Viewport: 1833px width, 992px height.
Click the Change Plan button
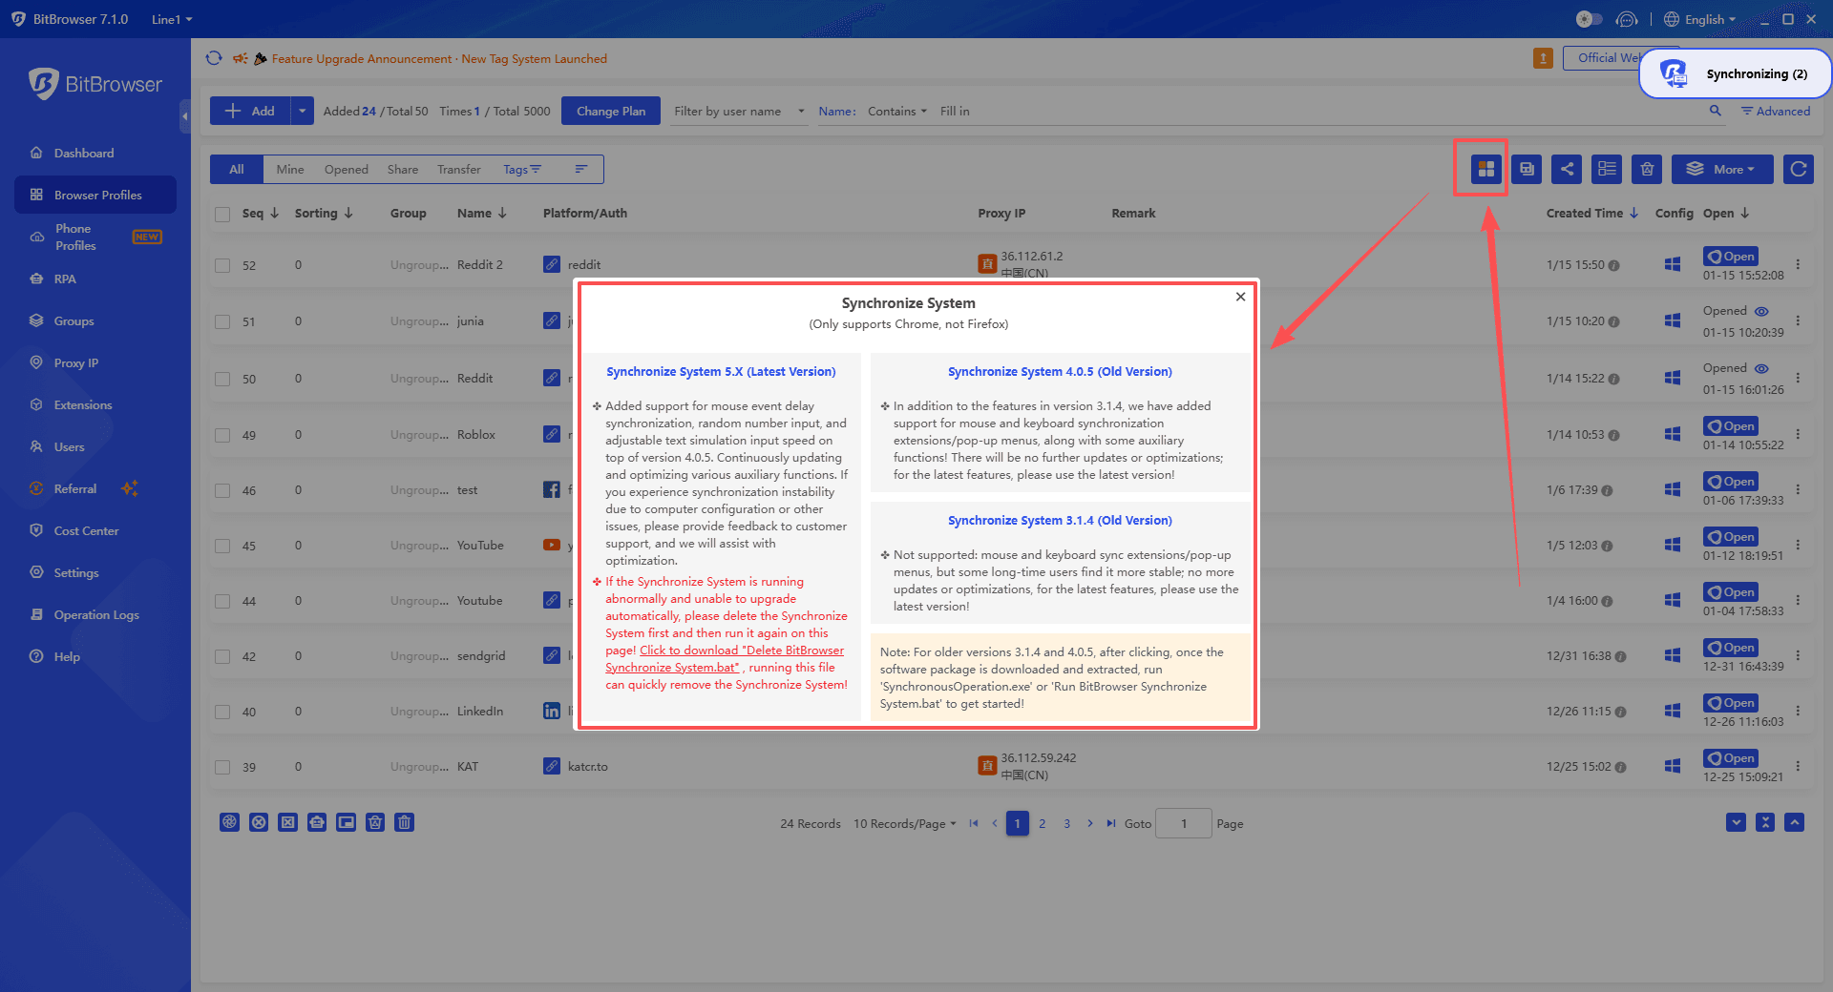610,111
